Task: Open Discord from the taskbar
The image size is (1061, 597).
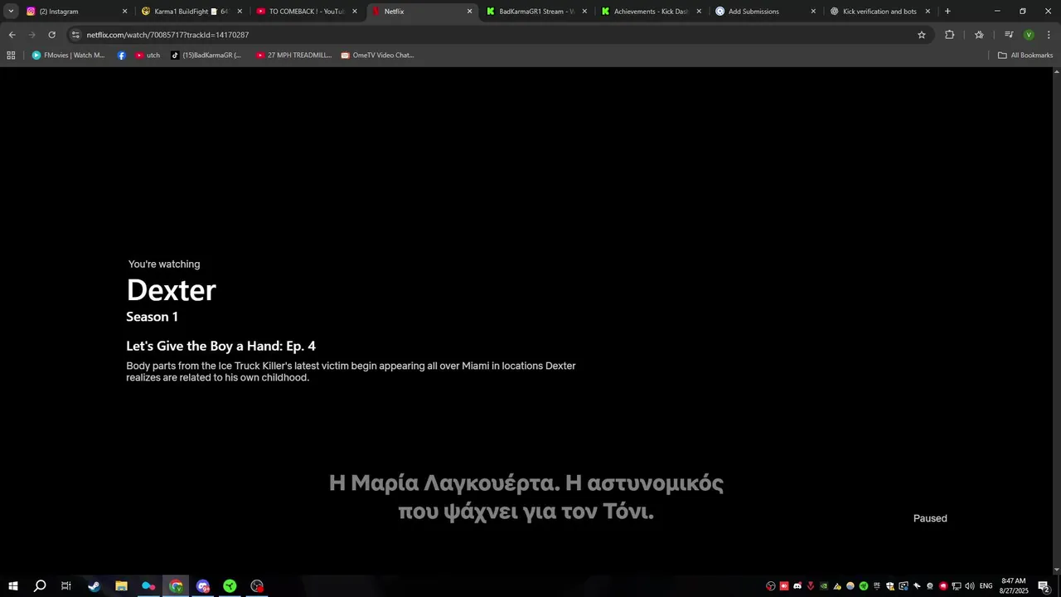Action: 203,586
